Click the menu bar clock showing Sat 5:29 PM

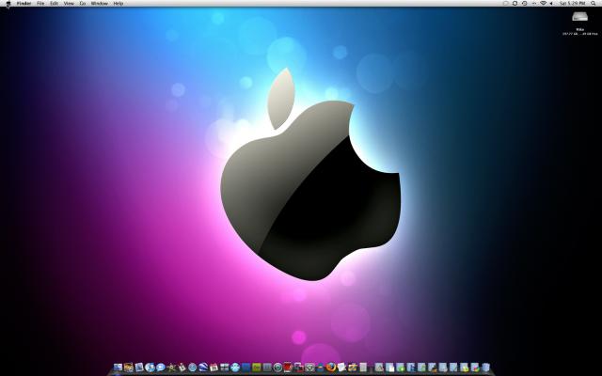[573, 3]
